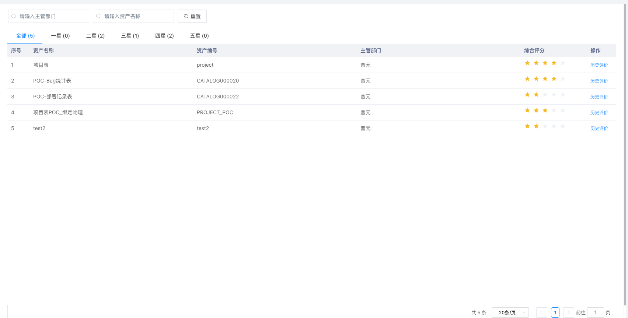Screen dimensions: 628x318
Task: Click the refresh icon on the 重置 button
Action: 186,16
